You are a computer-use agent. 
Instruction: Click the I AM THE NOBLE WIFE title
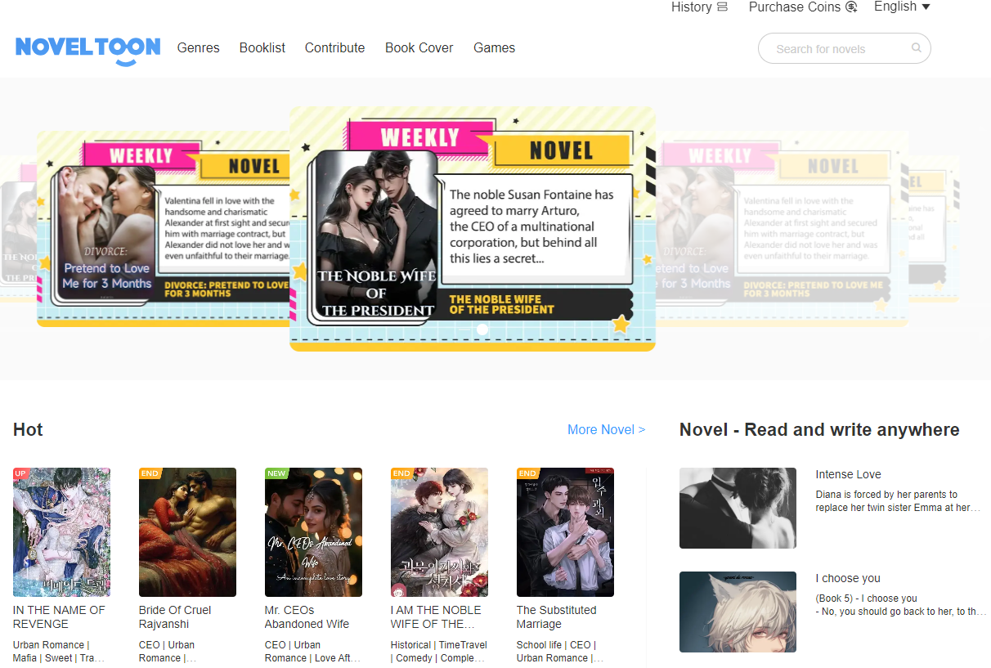(436, 617)
